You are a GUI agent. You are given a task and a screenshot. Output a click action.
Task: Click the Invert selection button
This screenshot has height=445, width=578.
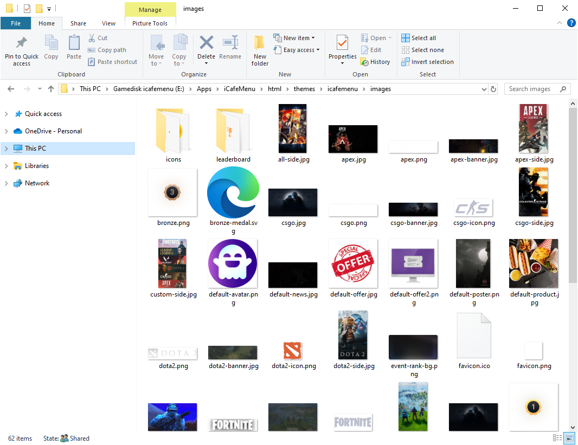(x=427, y=62)
